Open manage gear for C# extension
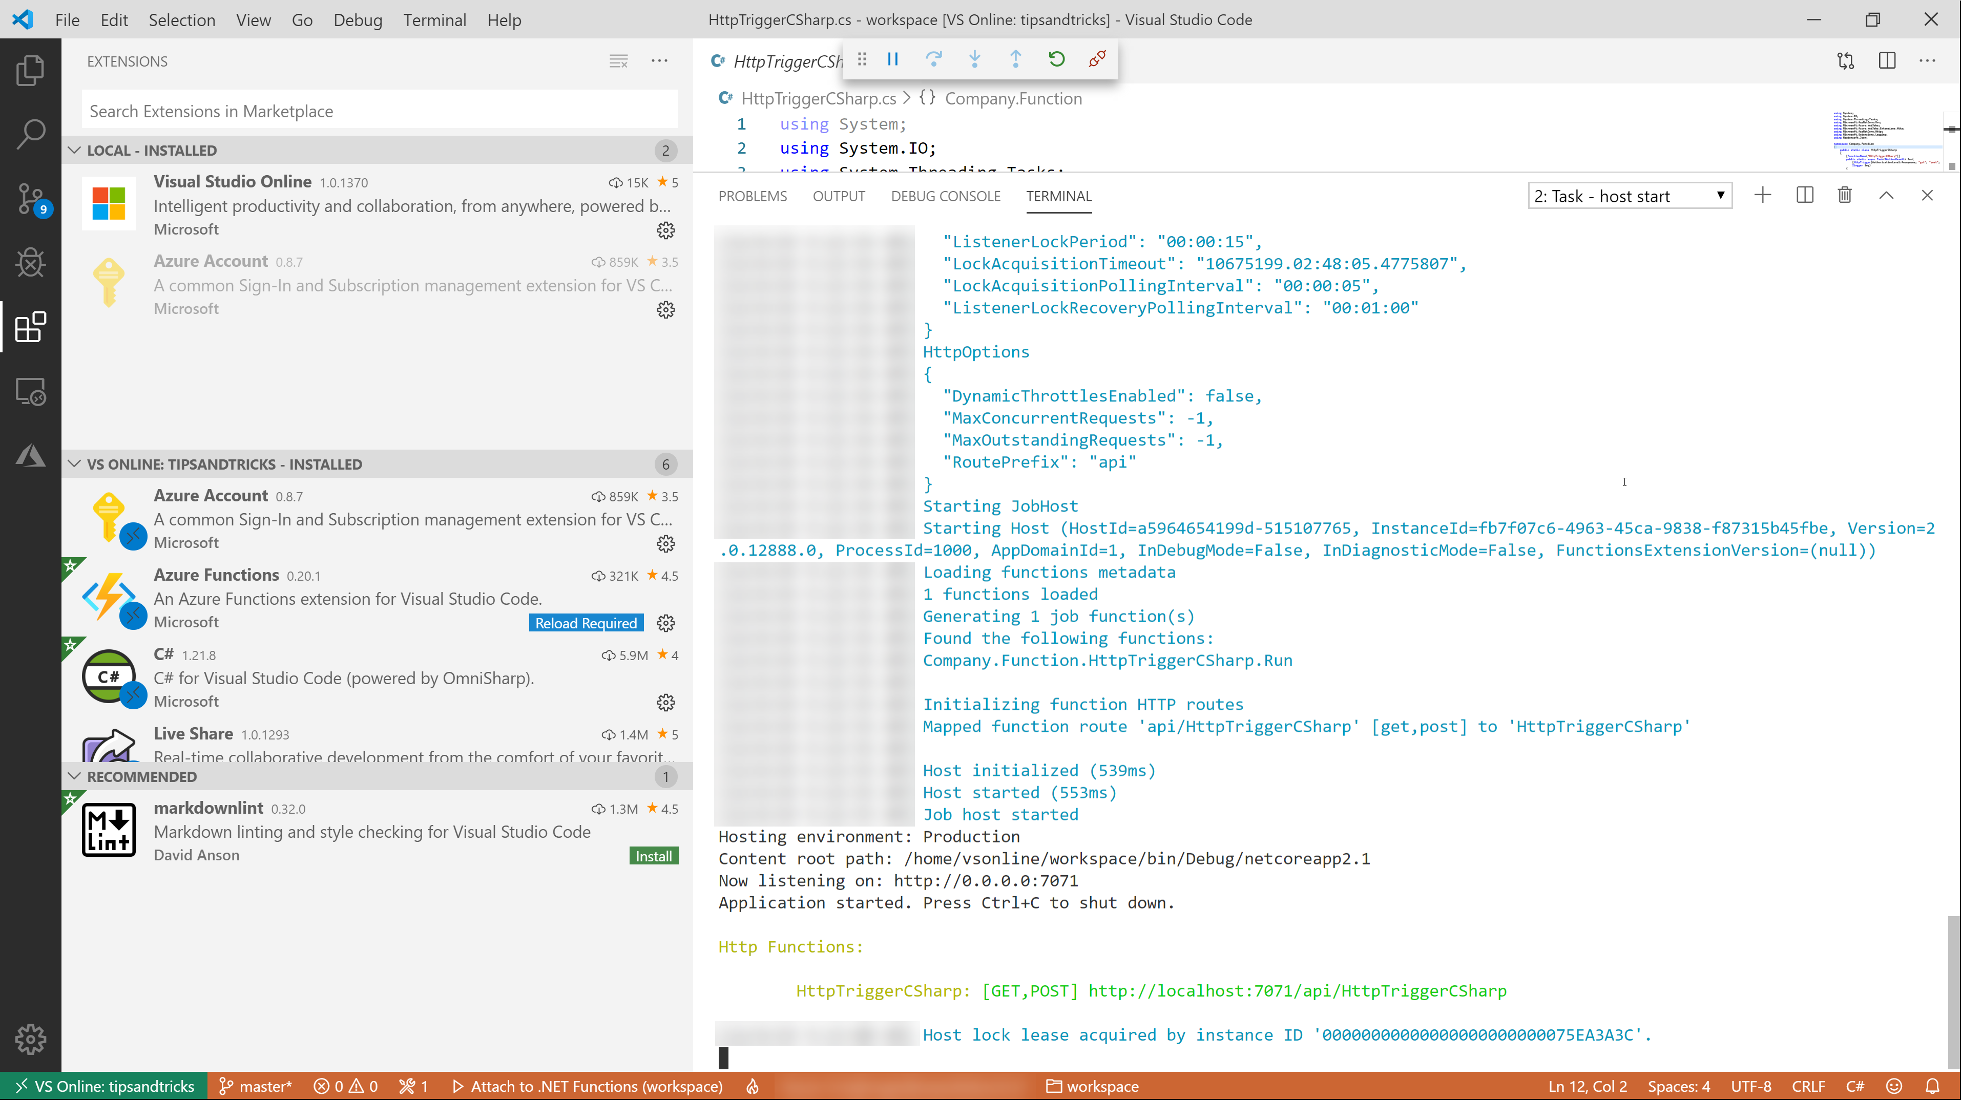Viewport: 1961px width, 1100px height. tap(666, 703)
